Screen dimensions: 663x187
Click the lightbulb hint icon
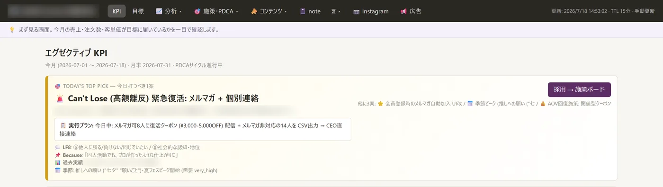coord(12,30)
